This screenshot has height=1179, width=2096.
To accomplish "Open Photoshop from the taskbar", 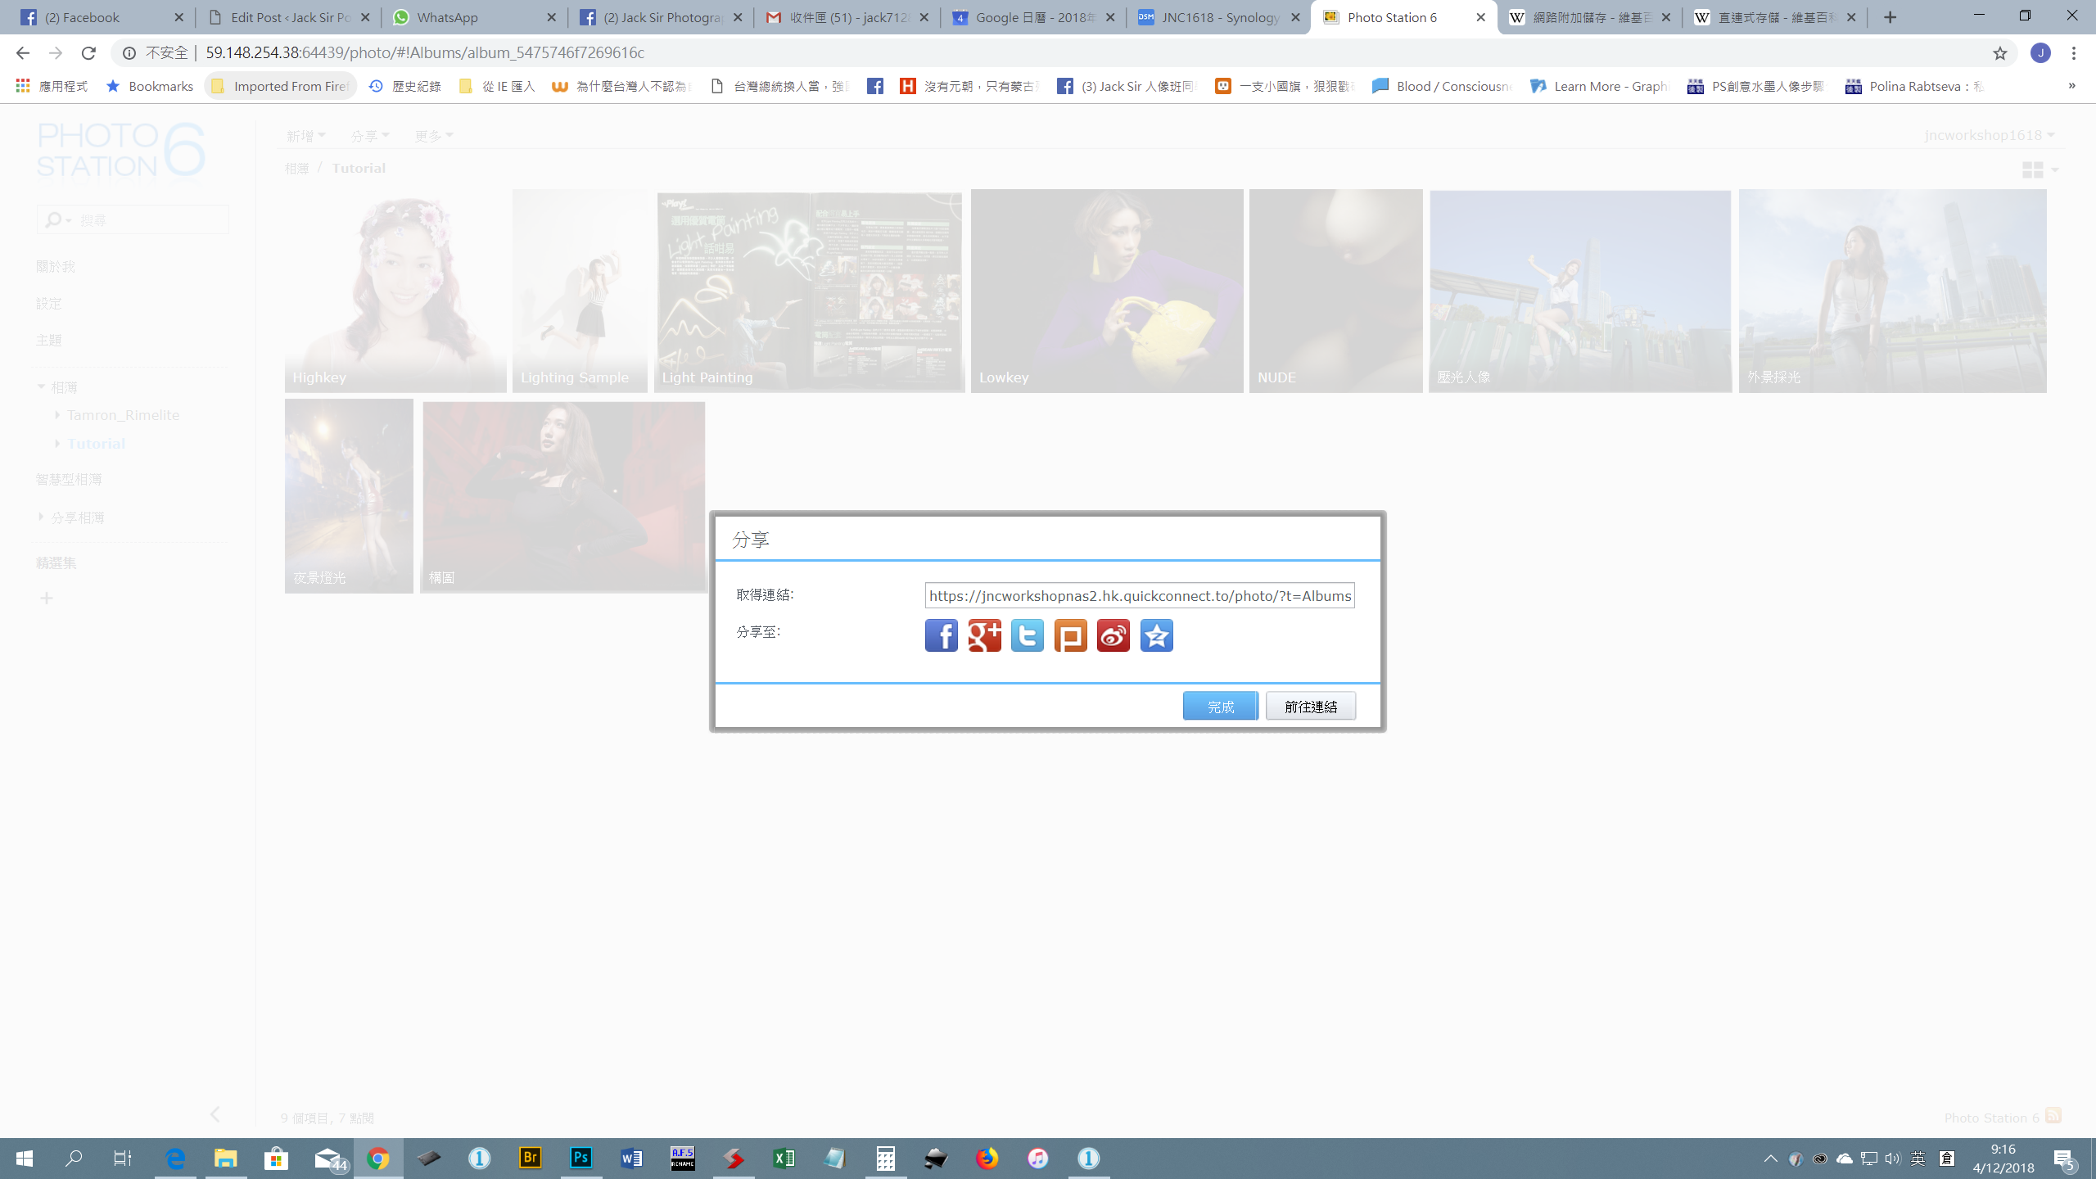I will [580, 1158].
